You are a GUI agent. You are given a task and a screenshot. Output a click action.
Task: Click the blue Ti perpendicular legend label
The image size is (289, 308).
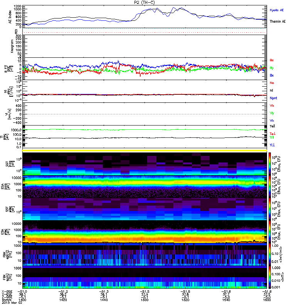[x=272, y=145]
